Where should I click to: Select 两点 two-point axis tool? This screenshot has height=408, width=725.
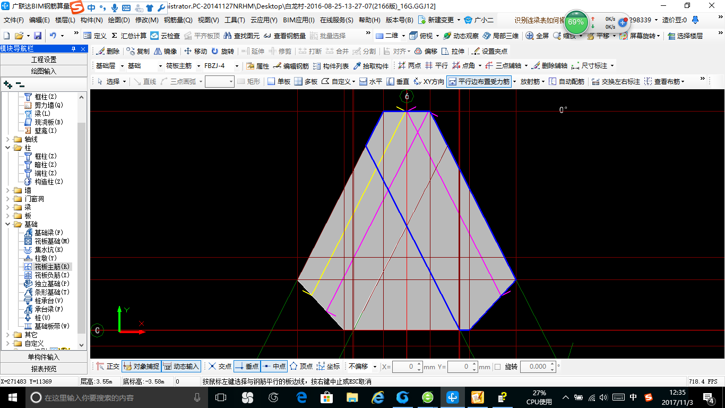pos(409,66)
